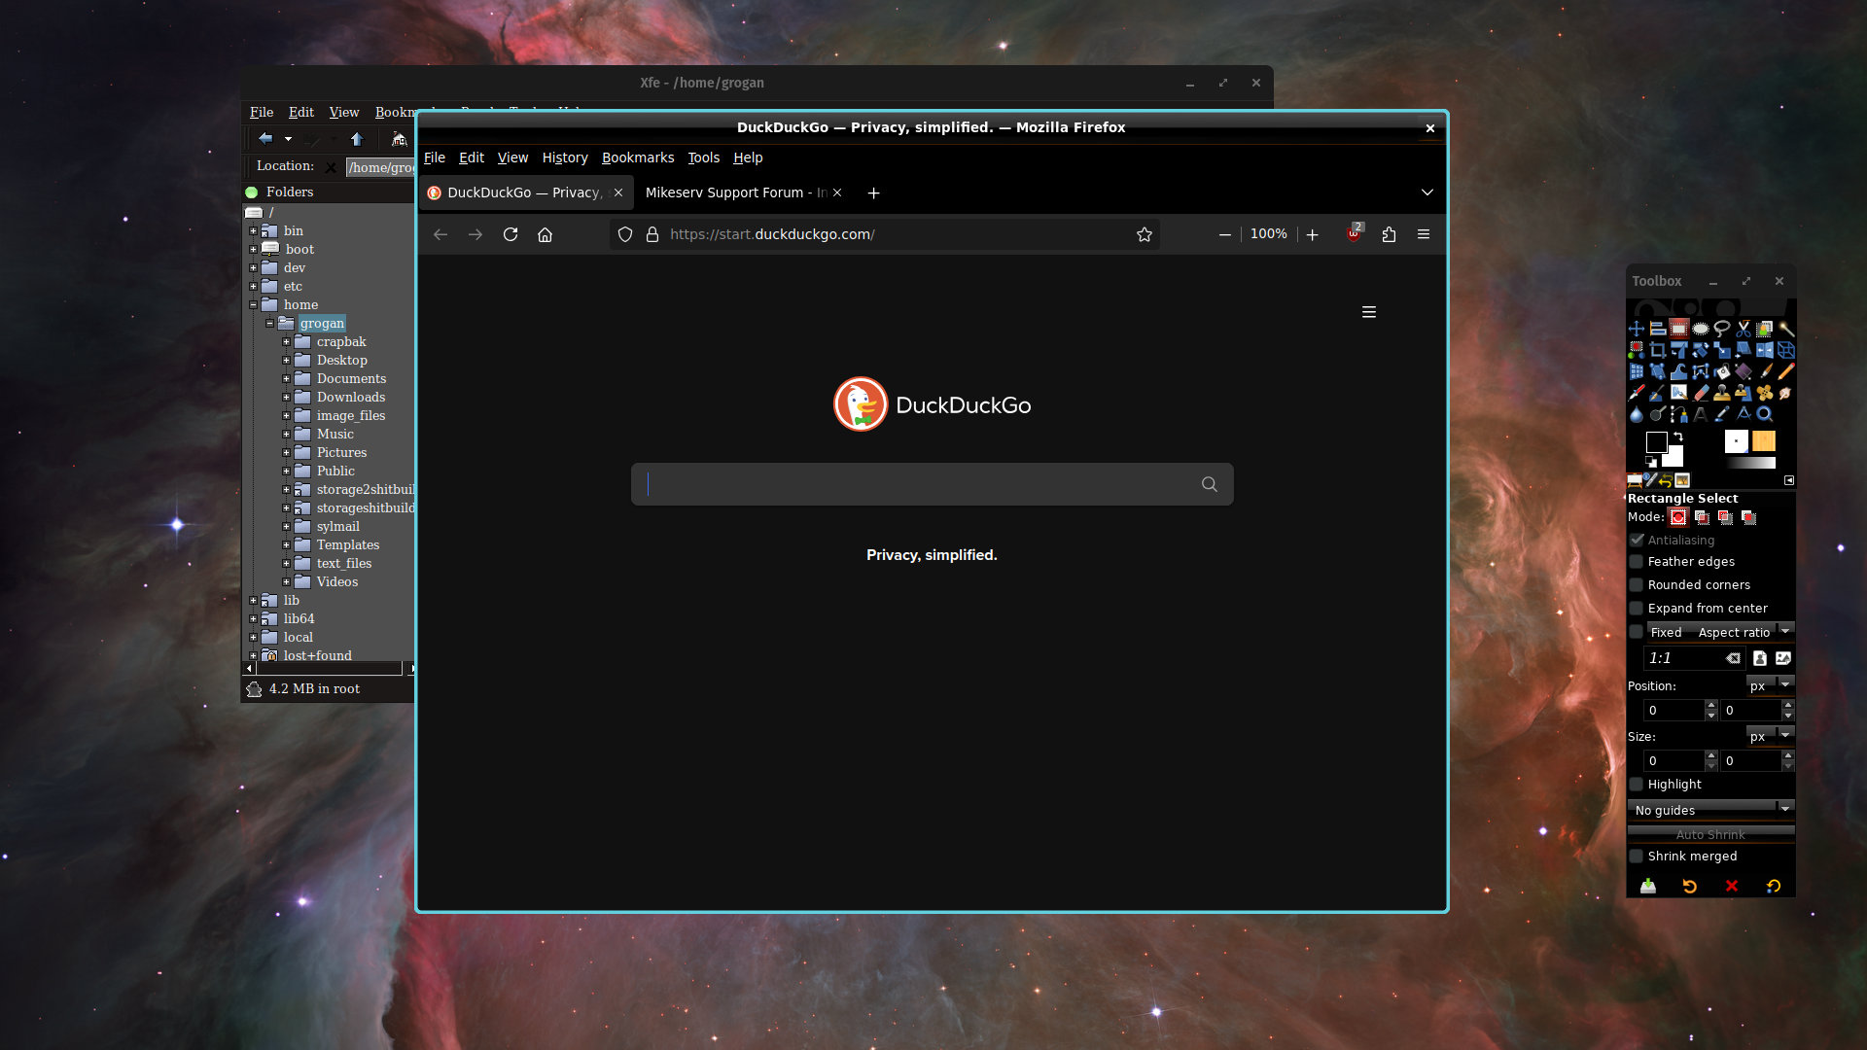
Task: Select the Crop tool in the Toolbox
Action: (x=1658, y=350)
